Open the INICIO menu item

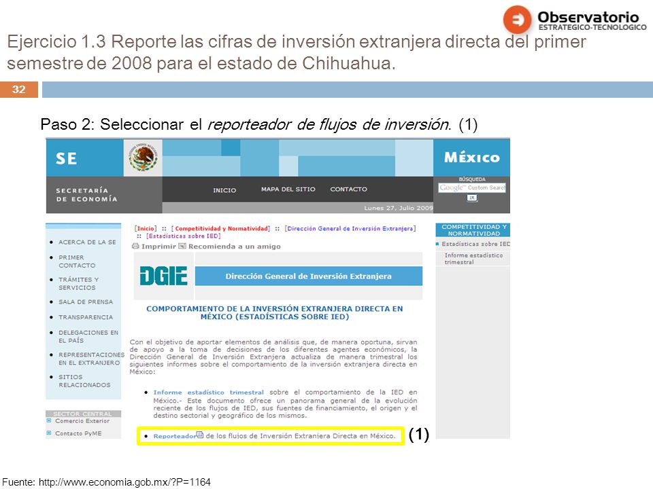click(224, 190)
